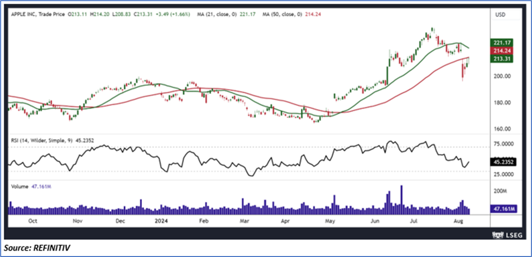Click the Source: REFINITIV caption

(x=37, y=249)
